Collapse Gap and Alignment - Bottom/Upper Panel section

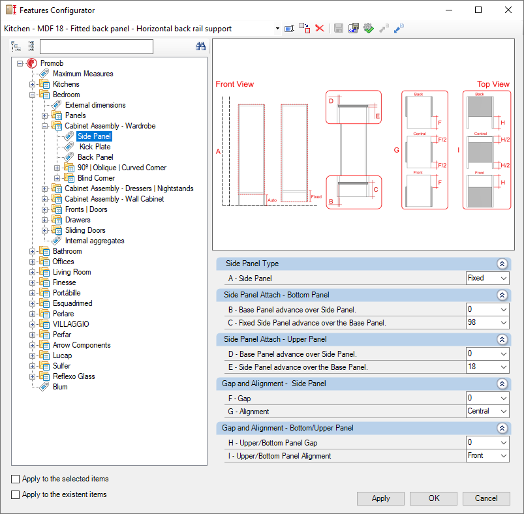point(502,428)
